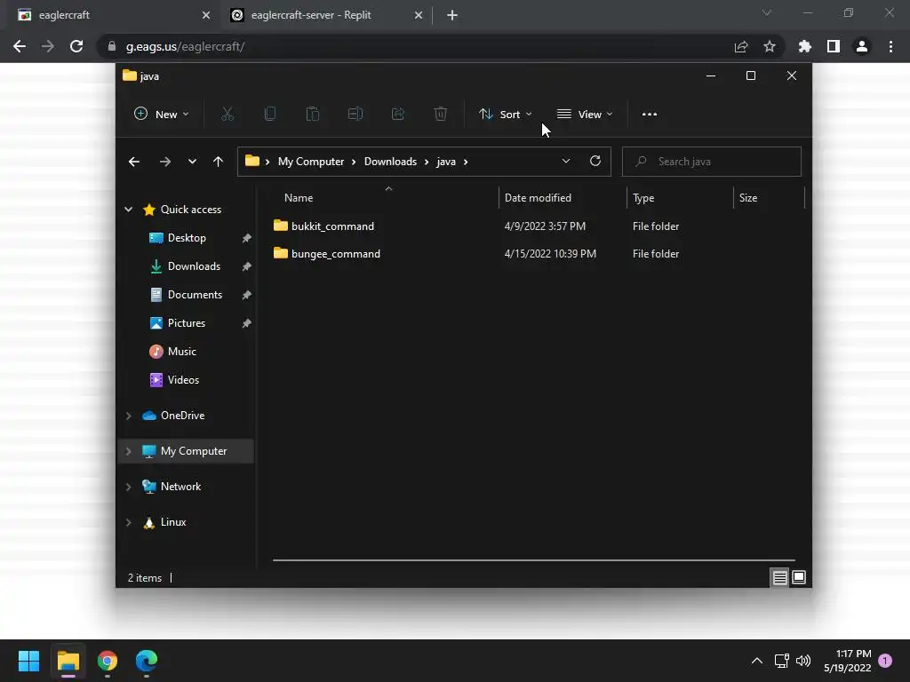Expand the OneDrive tree node
Viewport: 910px width, 682px height.
[x=128, y=416]
